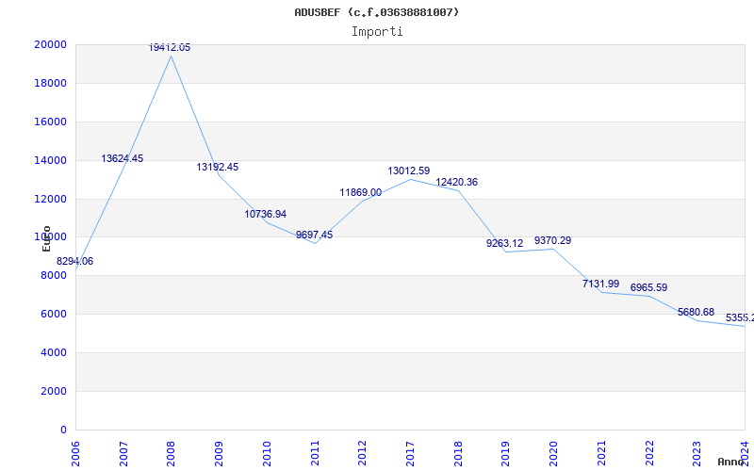Click the data label 9263.12

(x=504, y=244)
